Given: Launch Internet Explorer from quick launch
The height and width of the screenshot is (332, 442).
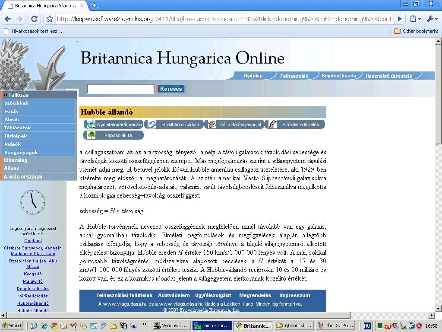Looking at the screenshot, I should coord(44,326).
